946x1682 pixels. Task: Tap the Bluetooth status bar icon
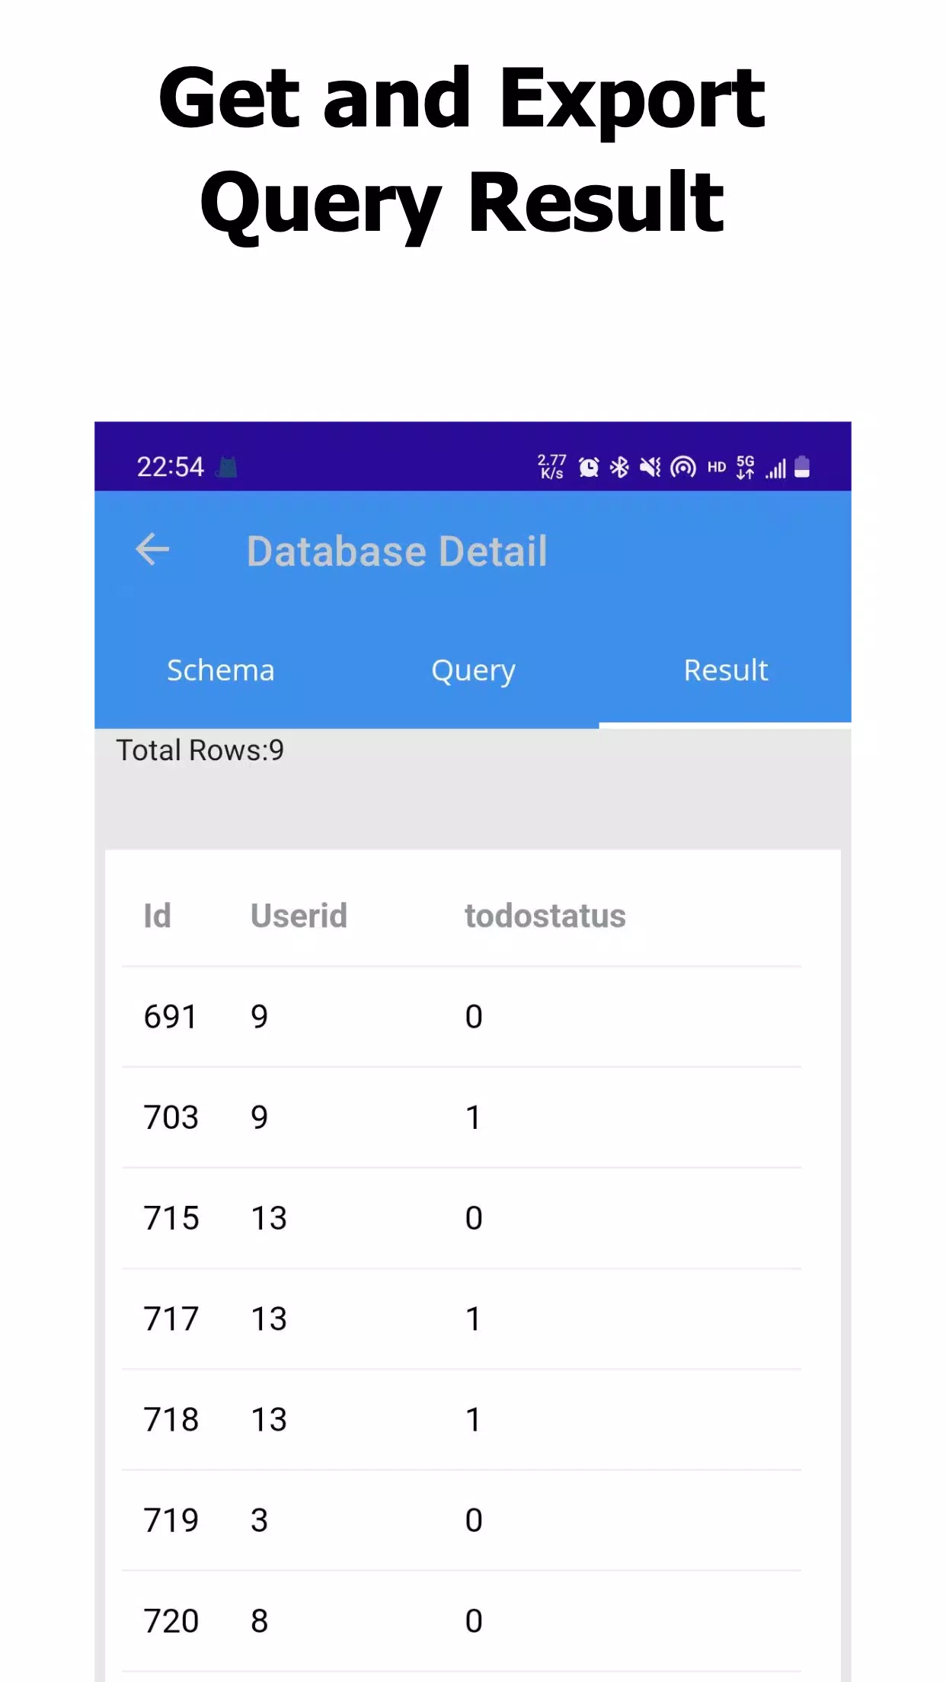pyautogui.click(x=619, y=467)
